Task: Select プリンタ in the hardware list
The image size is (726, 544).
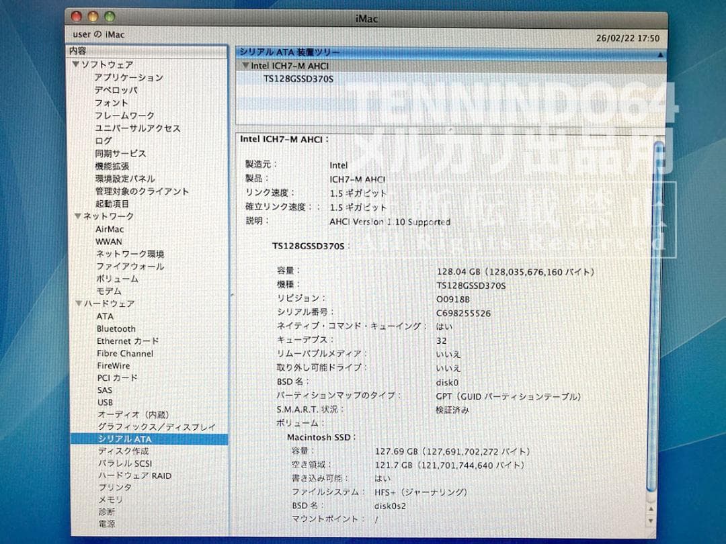Action: [116, 488]
